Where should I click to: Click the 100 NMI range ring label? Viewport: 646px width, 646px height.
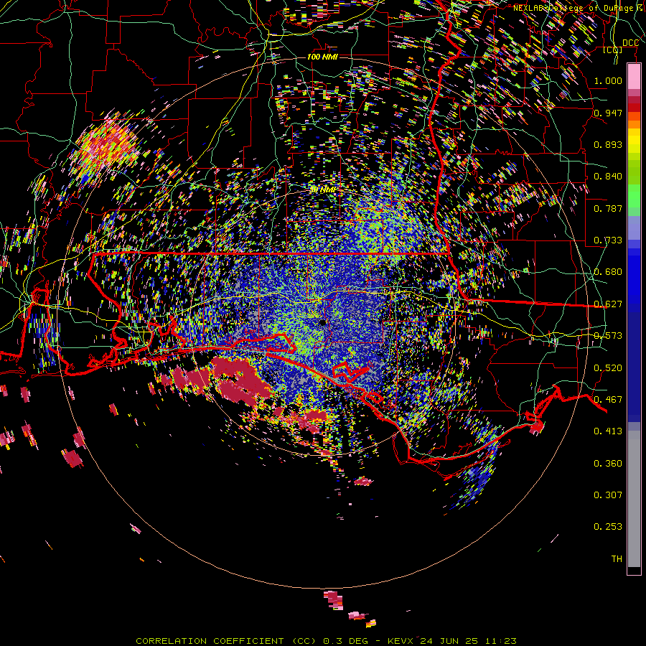(322, 57)
